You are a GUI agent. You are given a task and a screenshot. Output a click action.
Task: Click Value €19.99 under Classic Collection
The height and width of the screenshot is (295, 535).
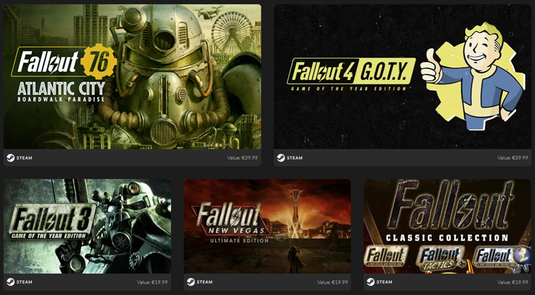tap(513, 282)
